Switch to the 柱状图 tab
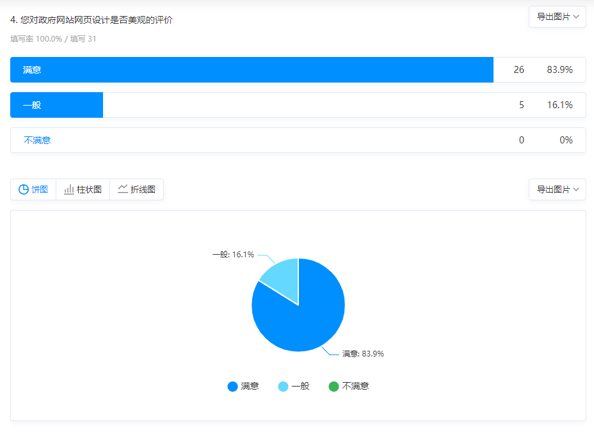 click(x=83, y=189)
